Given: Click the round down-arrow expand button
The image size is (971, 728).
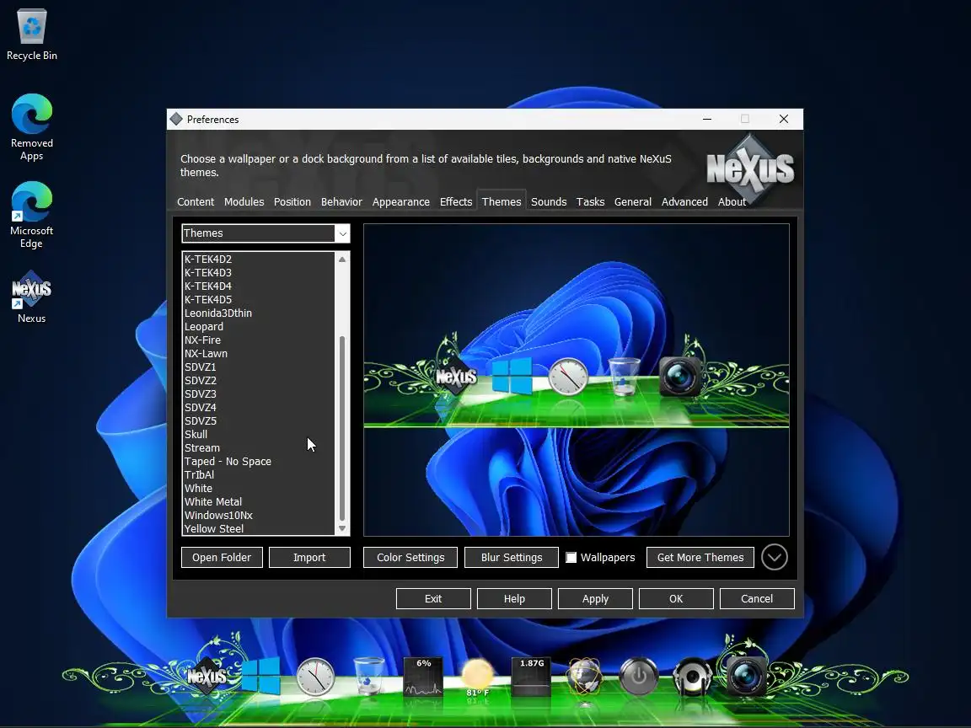Looking at the screenshot, I should 774,557.
